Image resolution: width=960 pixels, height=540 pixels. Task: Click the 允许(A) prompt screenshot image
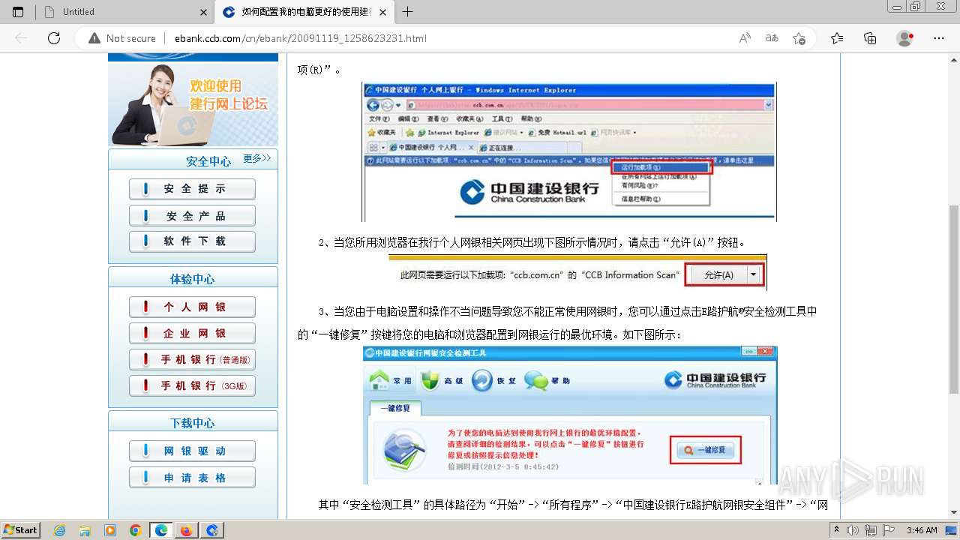pyautogui.click(x=577, y=273)
